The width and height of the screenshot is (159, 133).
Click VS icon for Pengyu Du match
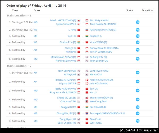click(137, 107)
